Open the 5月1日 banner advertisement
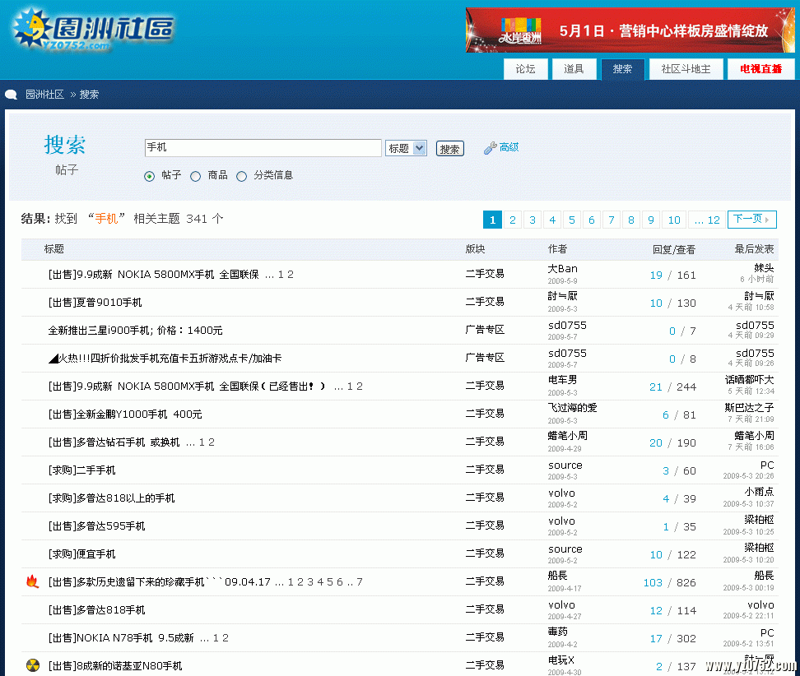This screenshot has height=676, width=800. tap(630, 30)
